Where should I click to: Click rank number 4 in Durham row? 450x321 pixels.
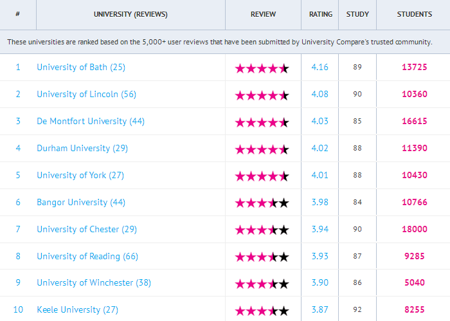click(x=18, y=148)
